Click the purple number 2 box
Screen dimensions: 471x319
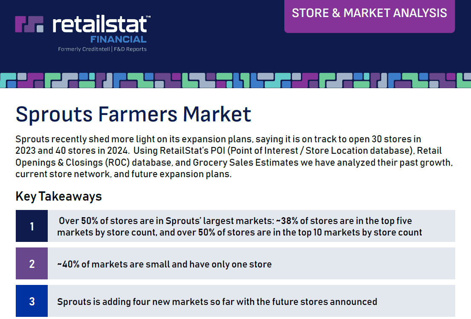32,264
